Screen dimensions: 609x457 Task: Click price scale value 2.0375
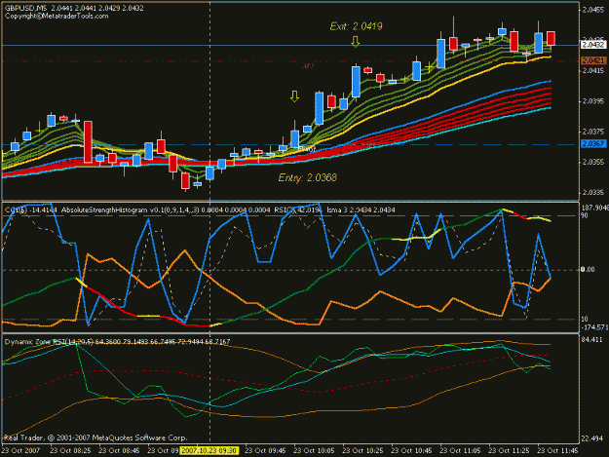click(x=593, y=132)
